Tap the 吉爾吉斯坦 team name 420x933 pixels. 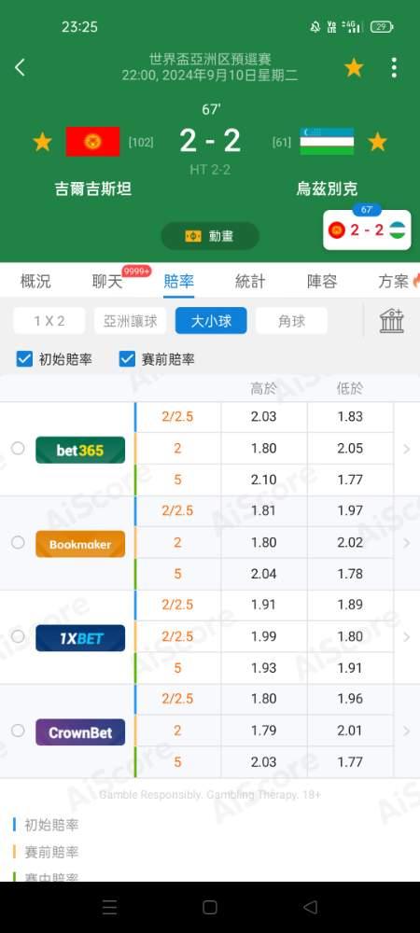(92, 189)
